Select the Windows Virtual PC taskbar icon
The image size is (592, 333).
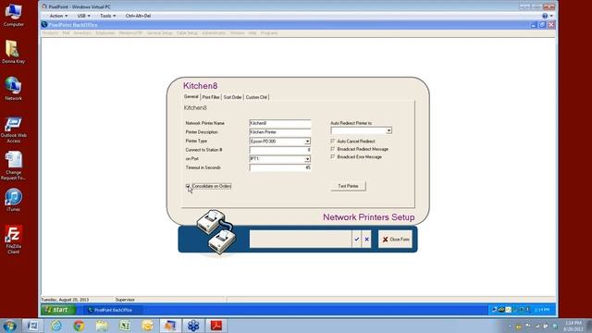pos(170,326)
